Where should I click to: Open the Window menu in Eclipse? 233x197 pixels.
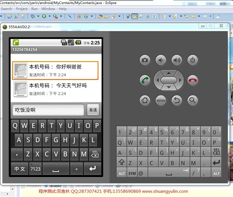(x=48, y=9)
